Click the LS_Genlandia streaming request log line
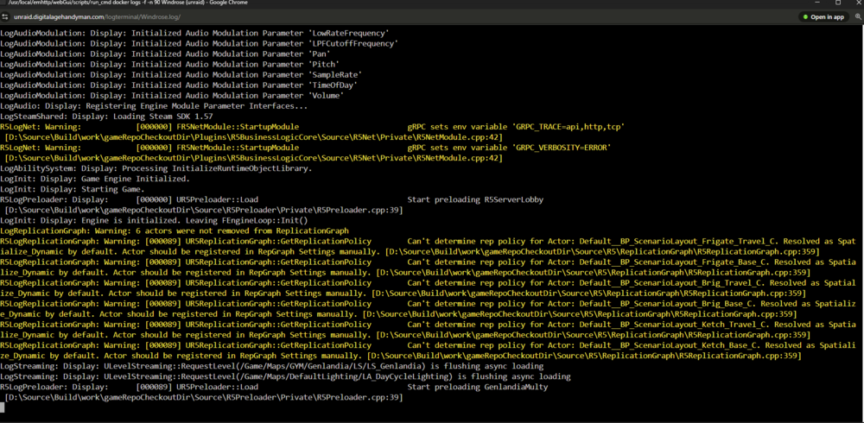Image resolution: width=864 pixels, height=423 pixels. pyautogui.click(x=271, y=366)
